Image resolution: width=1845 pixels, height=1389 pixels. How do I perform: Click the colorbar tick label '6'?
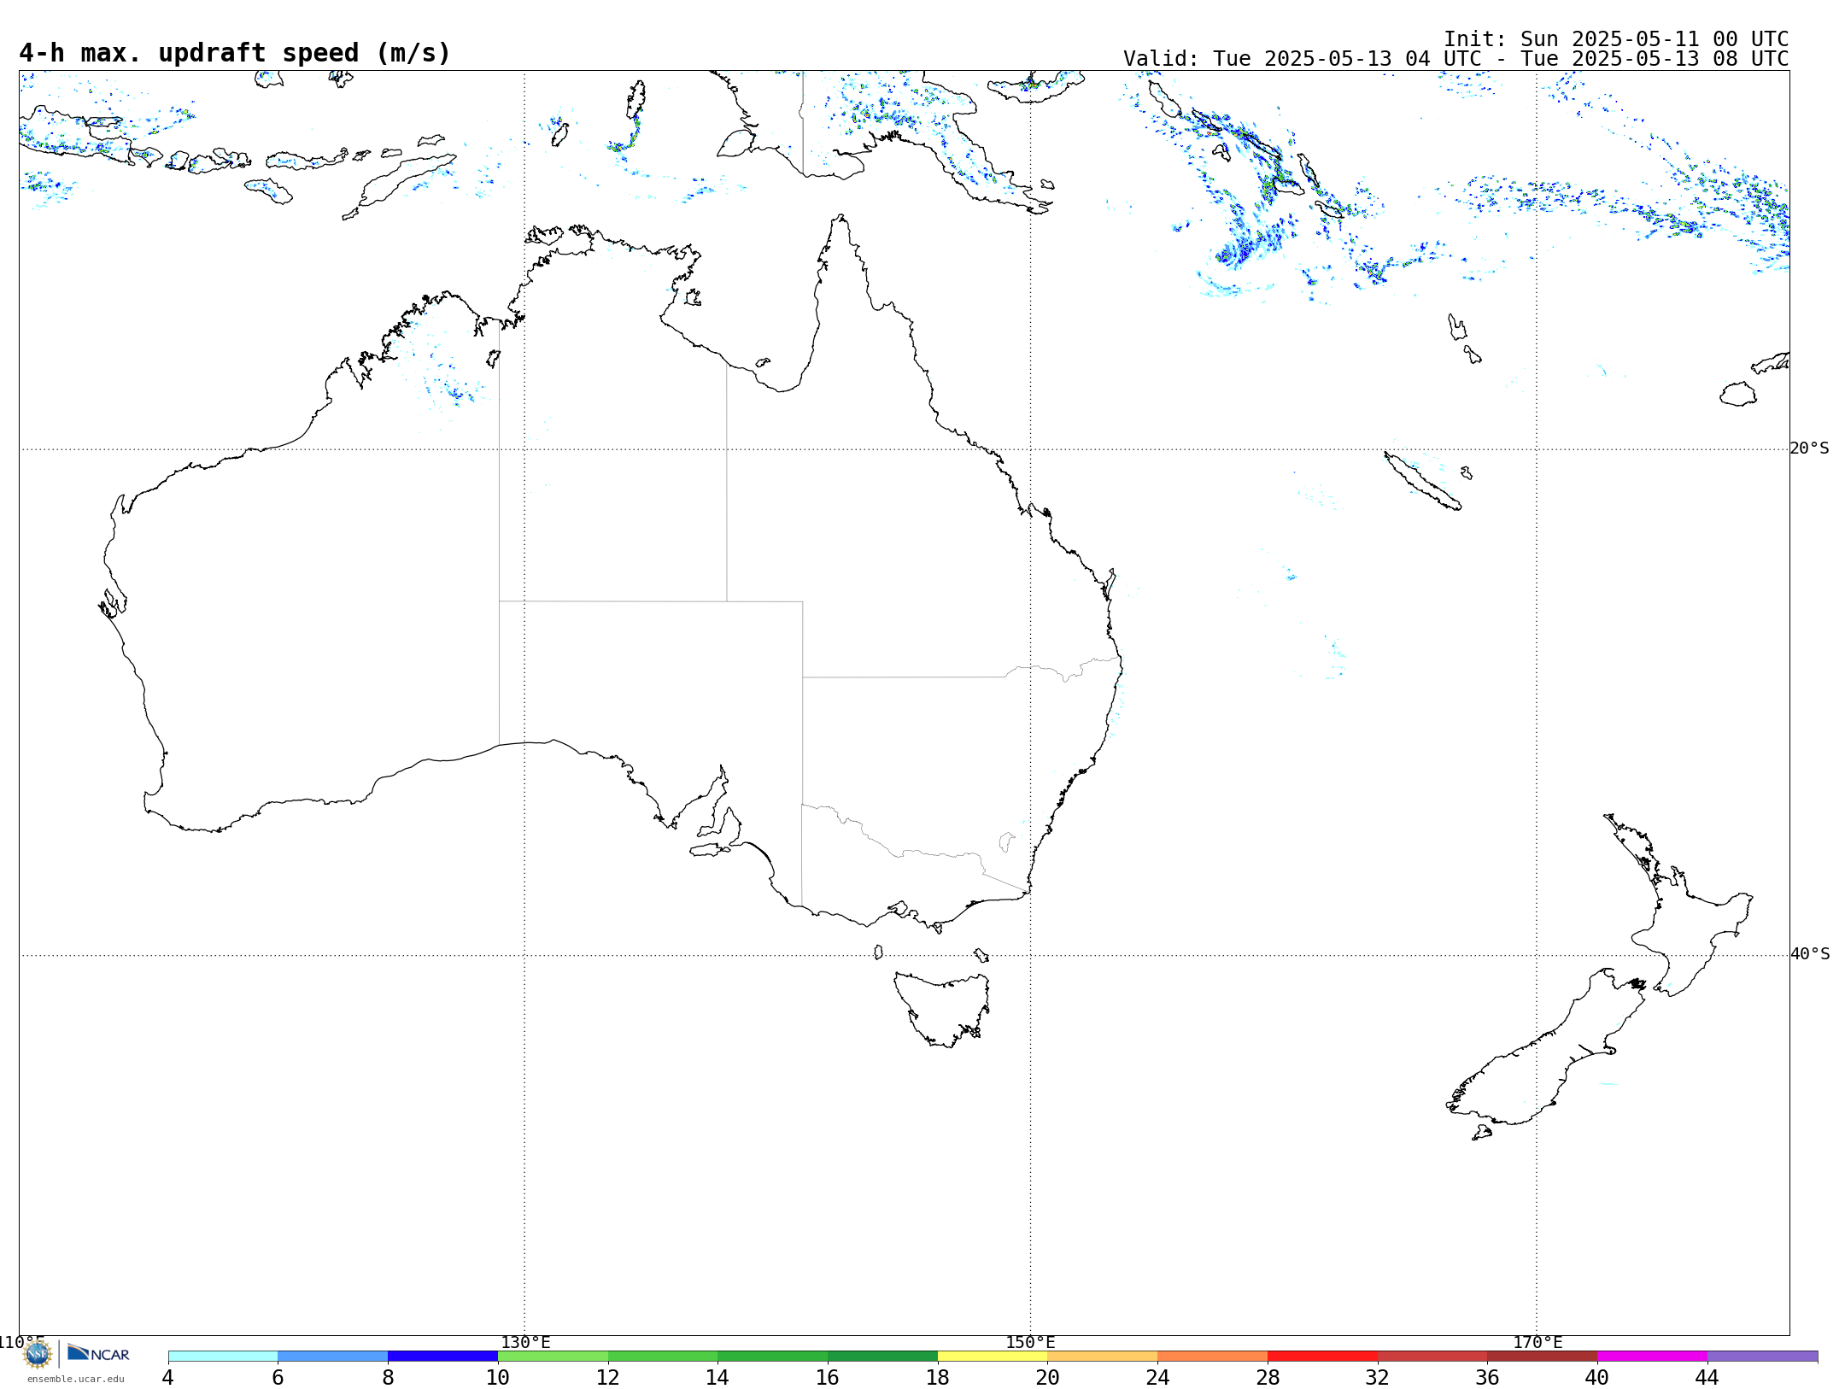(x=278, y=1377)
